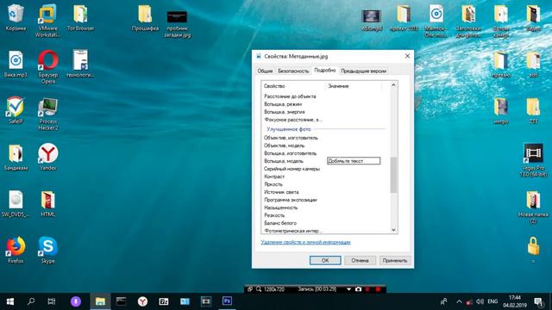Viewport: 552px width, 310px height.
Task: Open the Bandicam recording bar dropdown arrow
Action: point(348,289)
